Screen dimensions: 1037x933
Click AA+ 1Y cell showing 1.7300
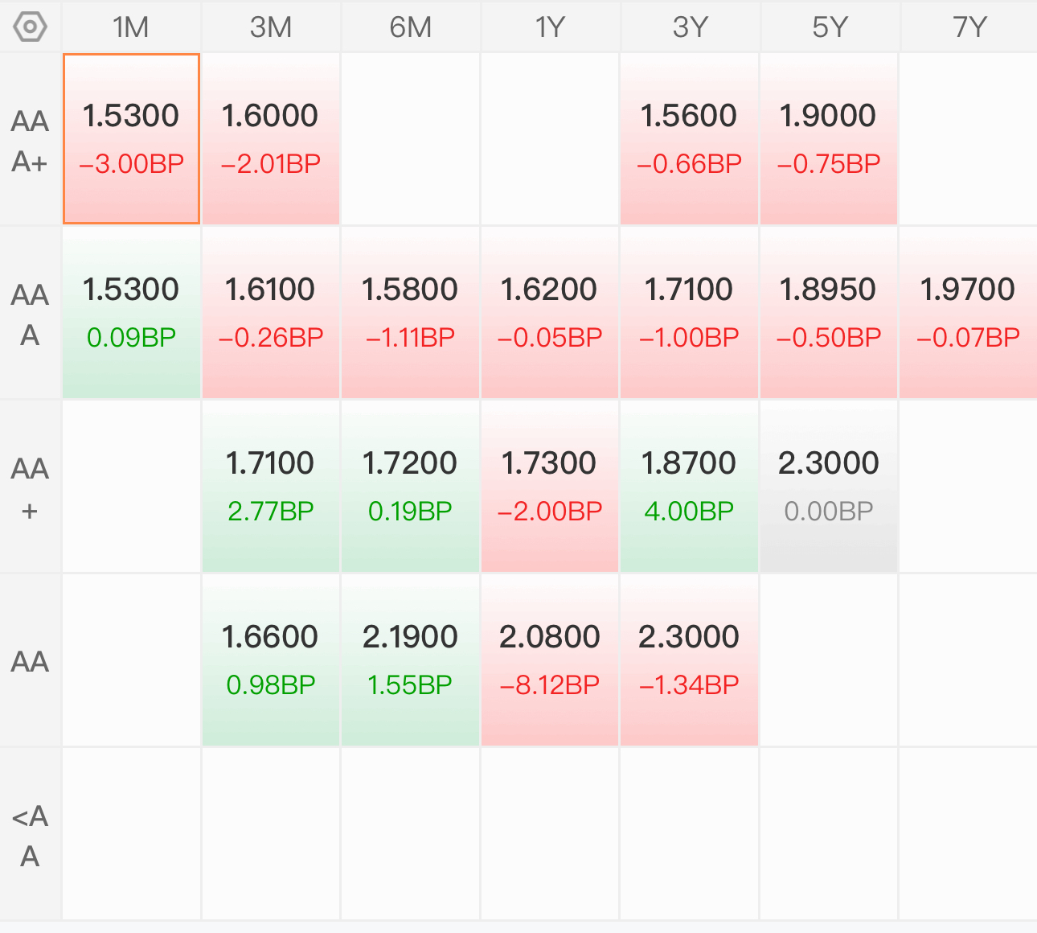pyautogui.click(x=550, y=487)
